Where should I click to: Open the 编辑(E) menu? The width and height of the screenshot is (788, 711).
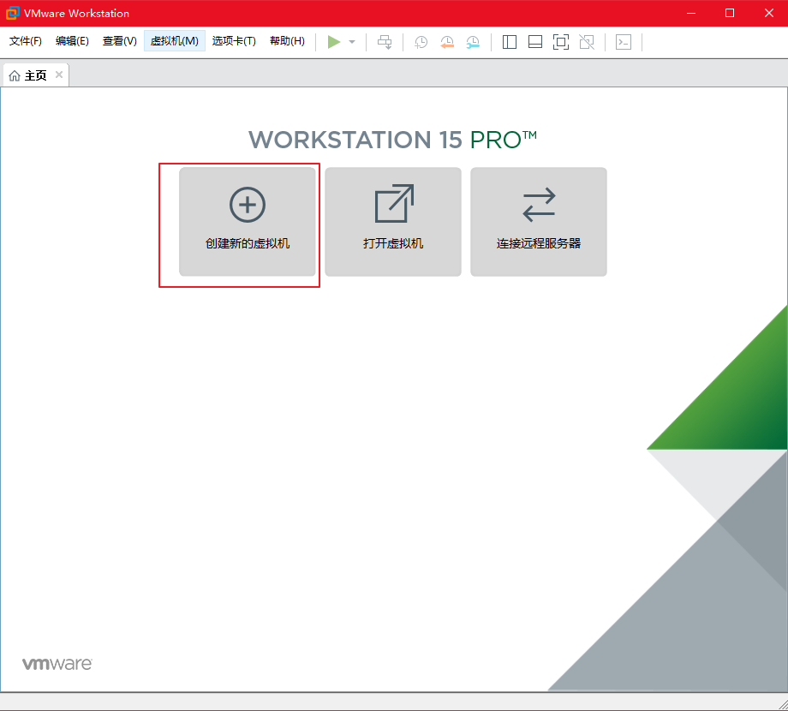(x=72, y=41)
